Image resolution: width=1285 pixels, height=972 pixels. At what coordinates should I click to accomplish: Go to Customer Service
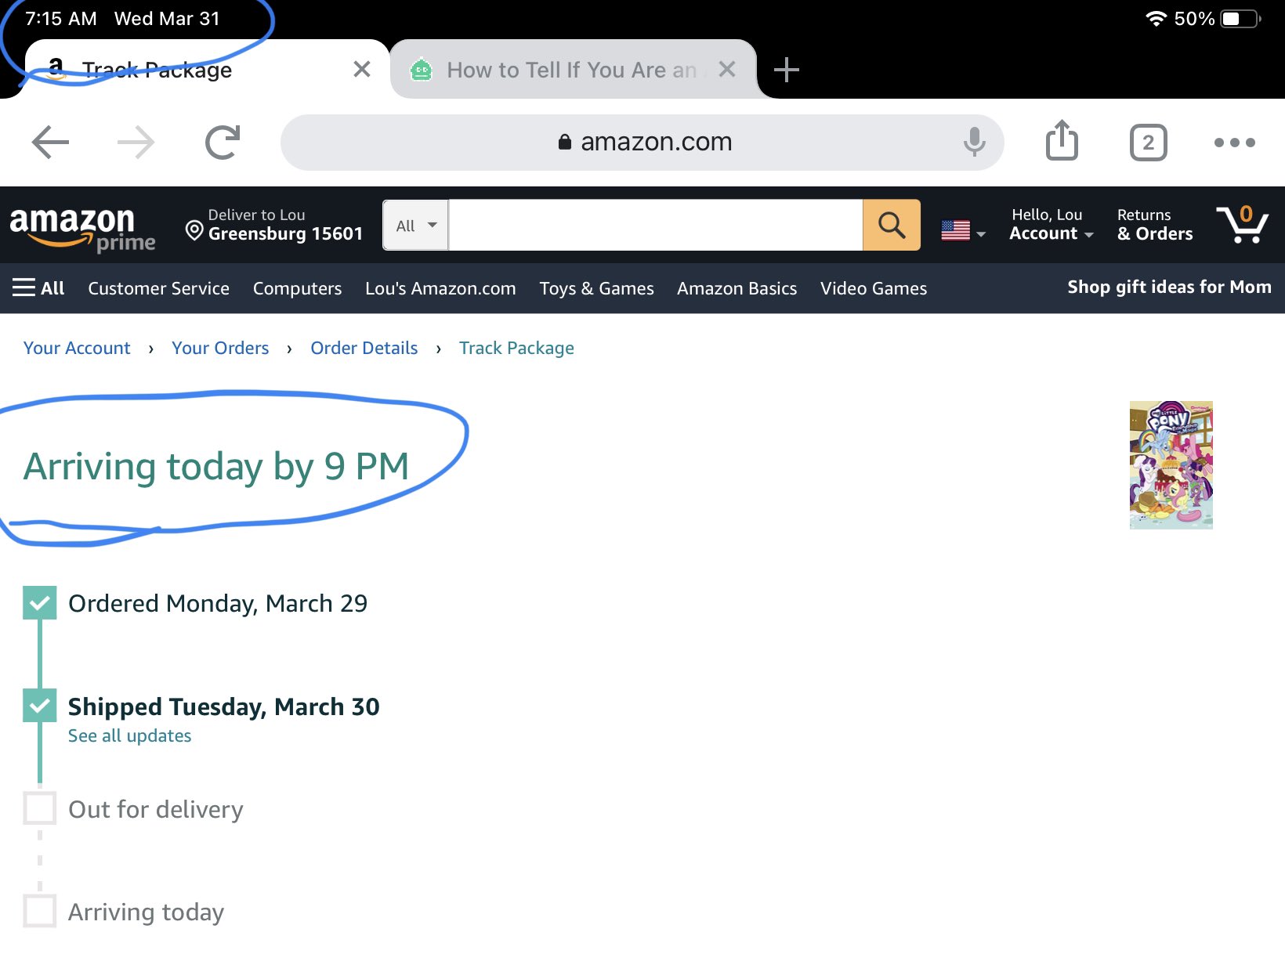tap(159, 288)
